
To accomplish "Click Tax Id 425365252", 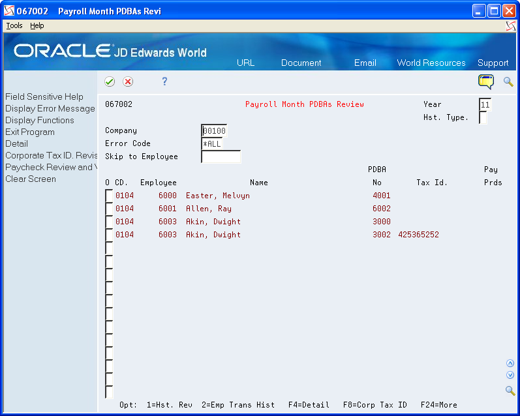I will [418, 235].
